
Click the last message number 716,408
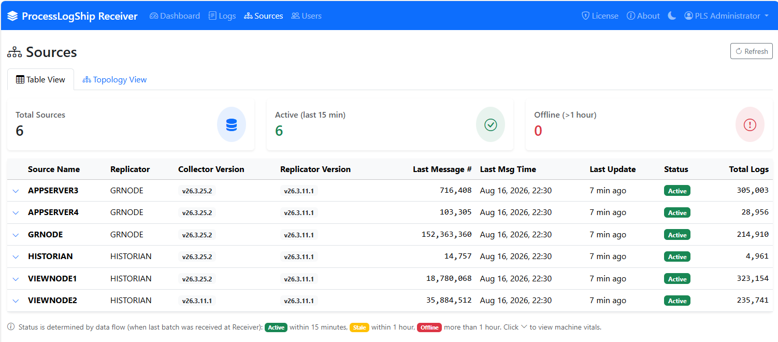coord(456,191)
